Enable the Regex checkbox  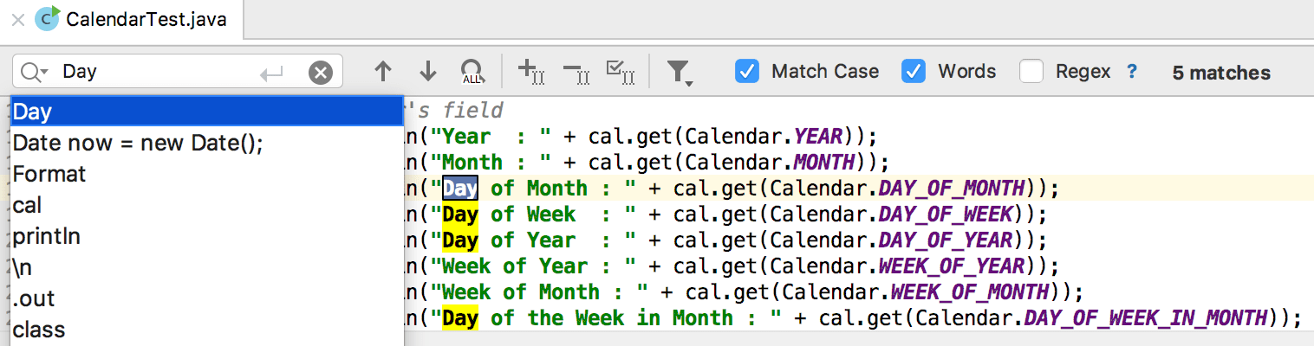tap(1031, 71)
